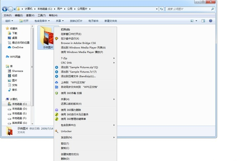Viewport: 250px width, 161px height.
Task: Open the 查看(V) menu
Action: (x=30, y=15)
